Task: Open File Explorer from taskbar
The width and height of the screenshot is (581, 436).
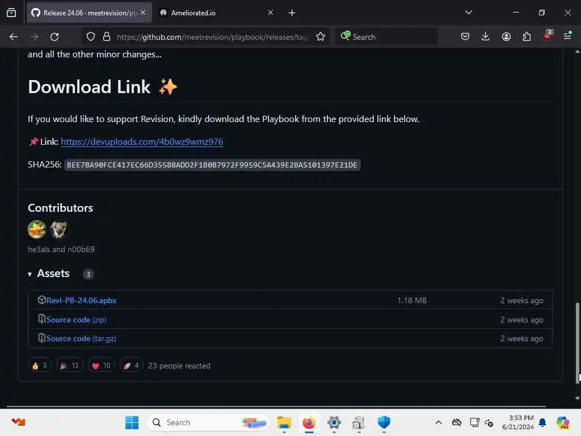Action: [x=284, y=422]
